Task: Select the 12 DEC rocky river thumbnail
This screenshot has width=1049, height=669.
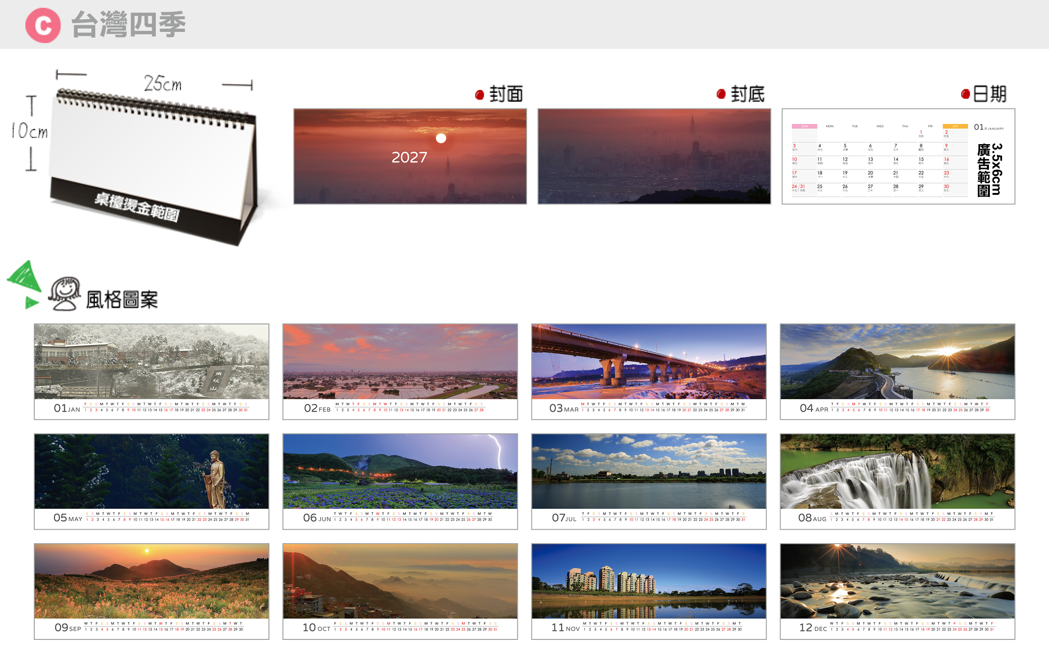Action: point(897,591)
